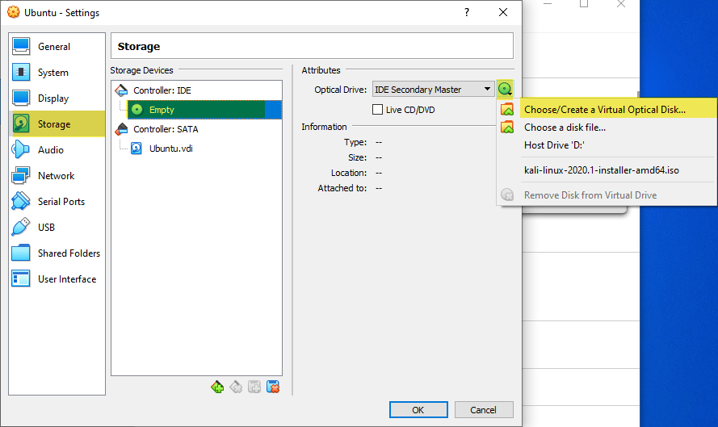Open the Display settings category
The image size is (718, 427).
coord(57,98)
